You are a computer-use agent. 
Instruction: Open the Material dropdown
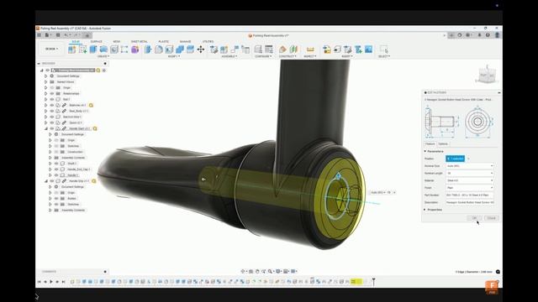470,180
